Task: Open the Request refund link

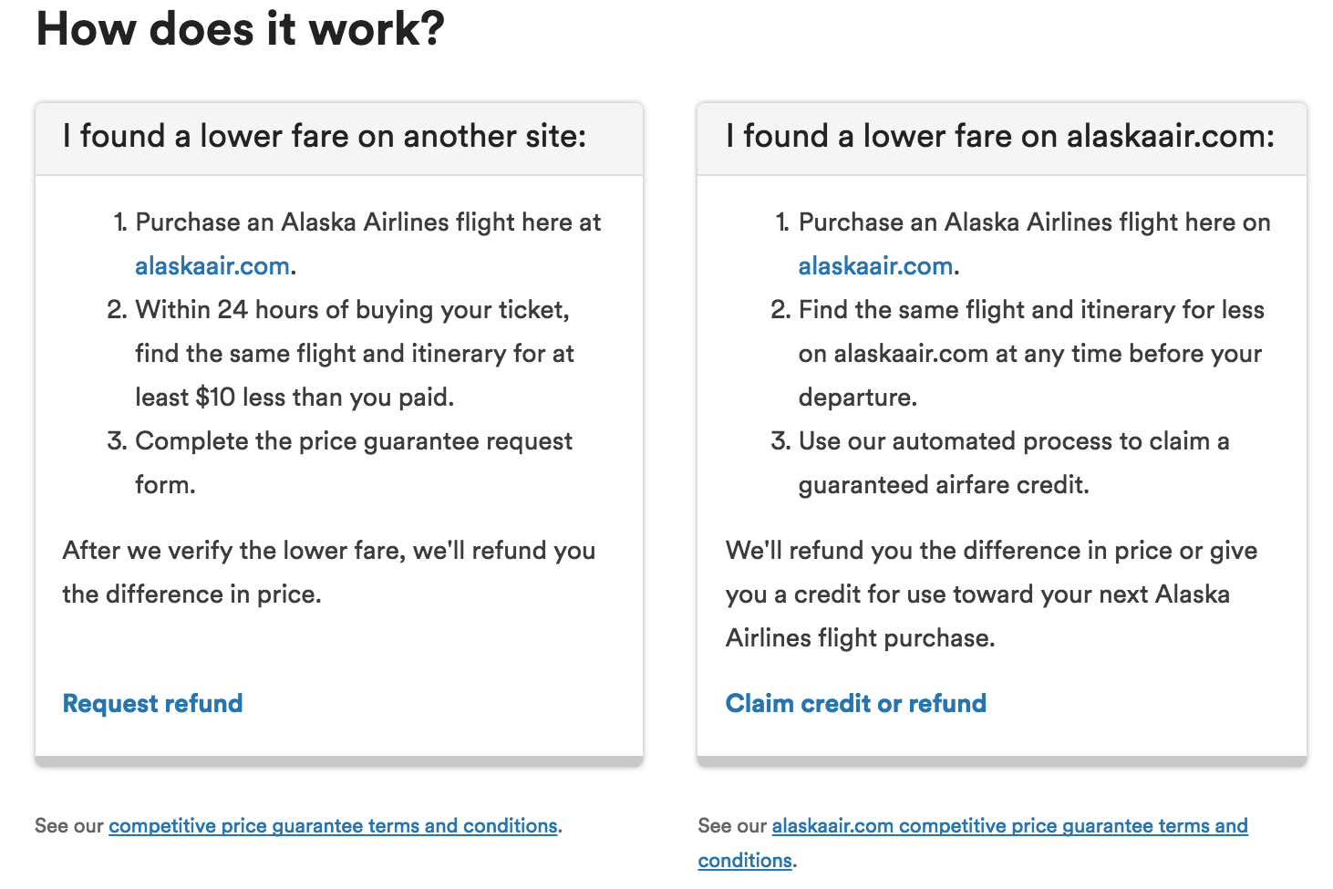Action: [x=152, y=704]
